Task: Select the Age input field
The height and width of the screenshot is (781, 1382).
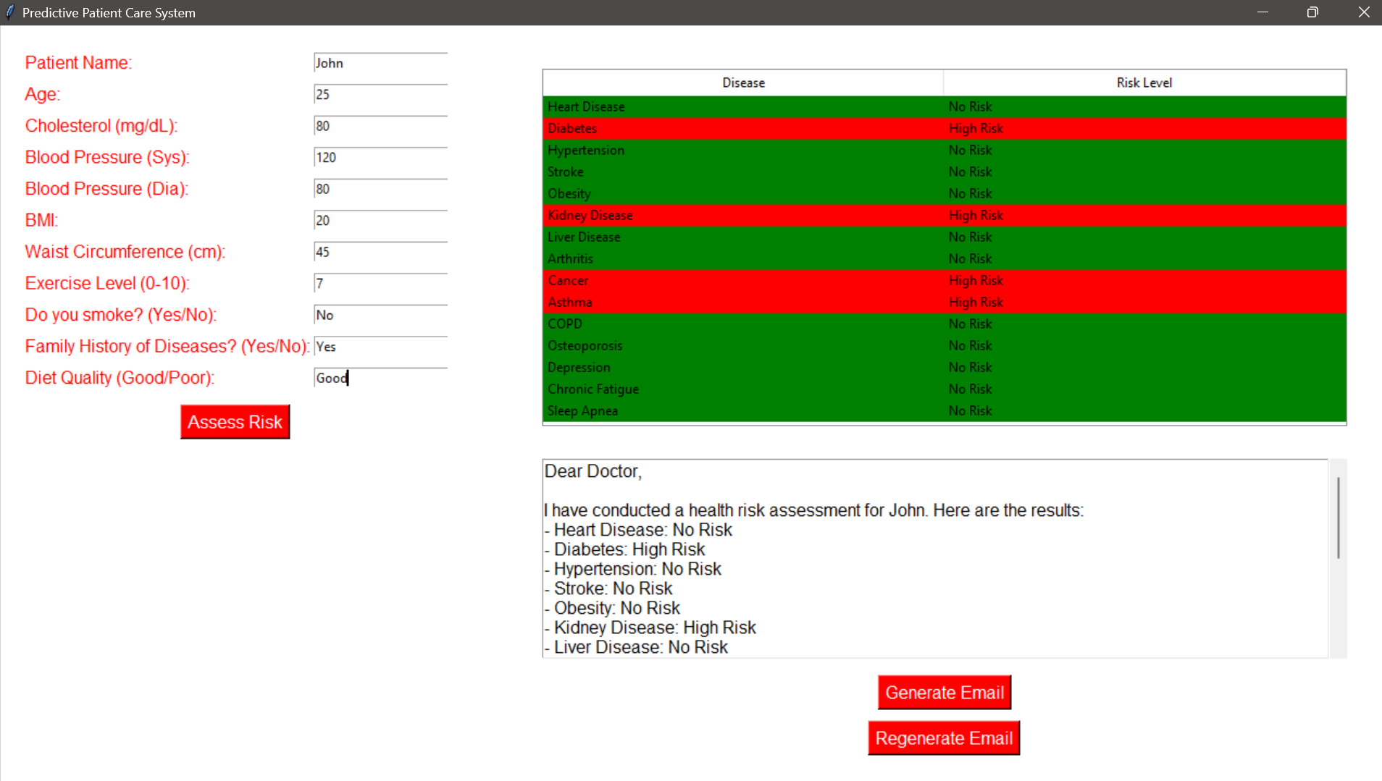Action: [381, 94]
